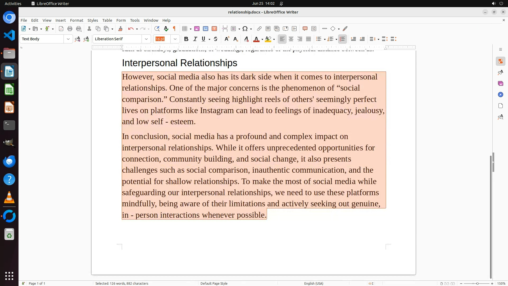
Task: Toggle Italic formatting
Action: click(195, 39)
